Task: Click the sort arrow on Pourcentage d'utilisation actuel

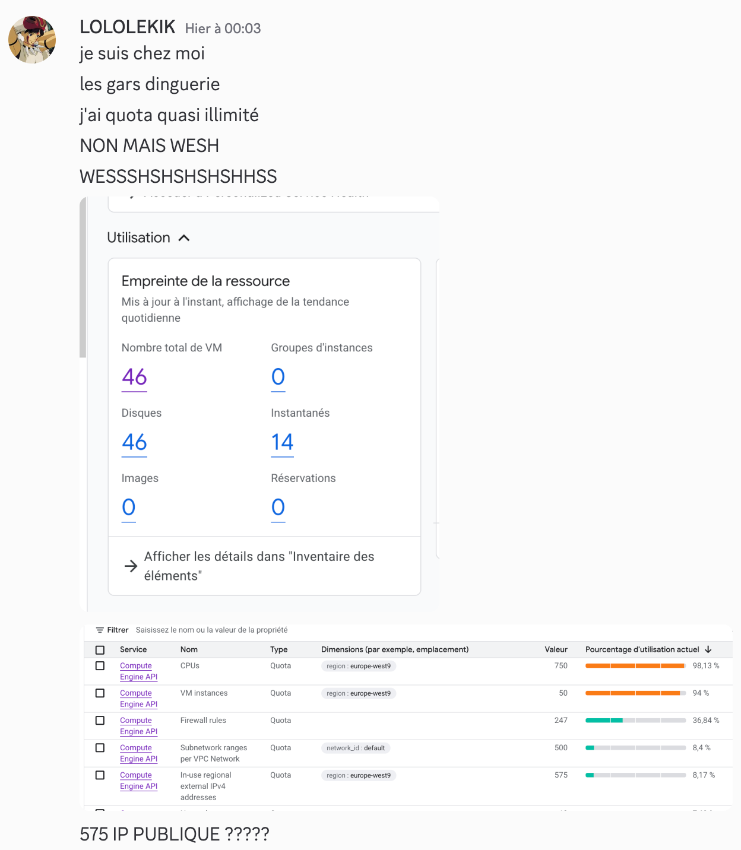Action: (708, 649)
